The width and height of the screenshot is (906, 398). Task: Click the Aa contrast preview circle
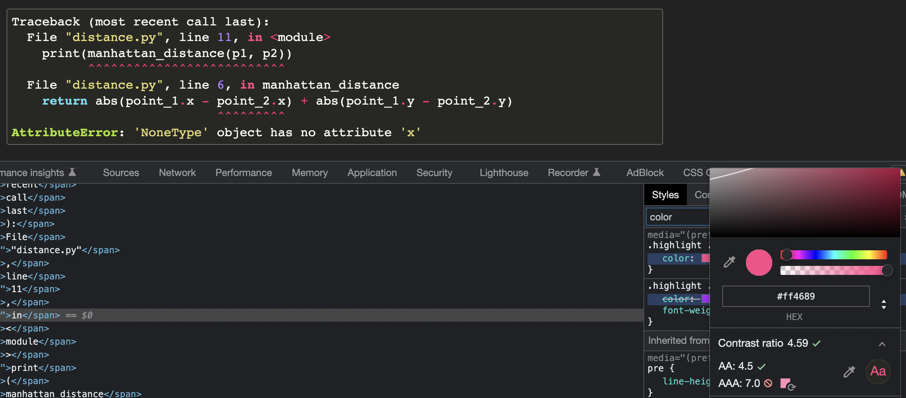pos(878,371)
